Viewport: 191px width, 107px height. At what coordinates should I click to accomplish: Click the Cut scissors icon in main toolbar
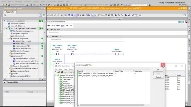pyautogui.click(x=31, y=5)
